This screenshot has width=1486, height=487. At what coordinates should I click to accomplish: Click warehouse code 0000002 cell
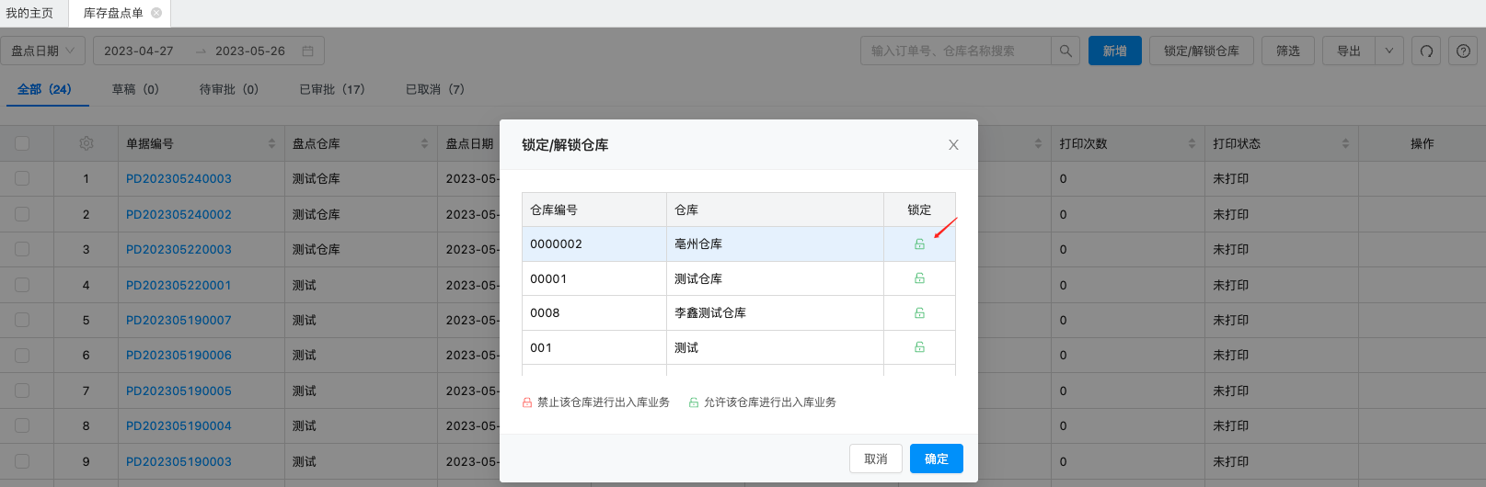[x=594, y=244]
